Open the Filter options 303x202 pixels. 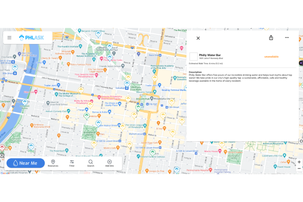72,163
